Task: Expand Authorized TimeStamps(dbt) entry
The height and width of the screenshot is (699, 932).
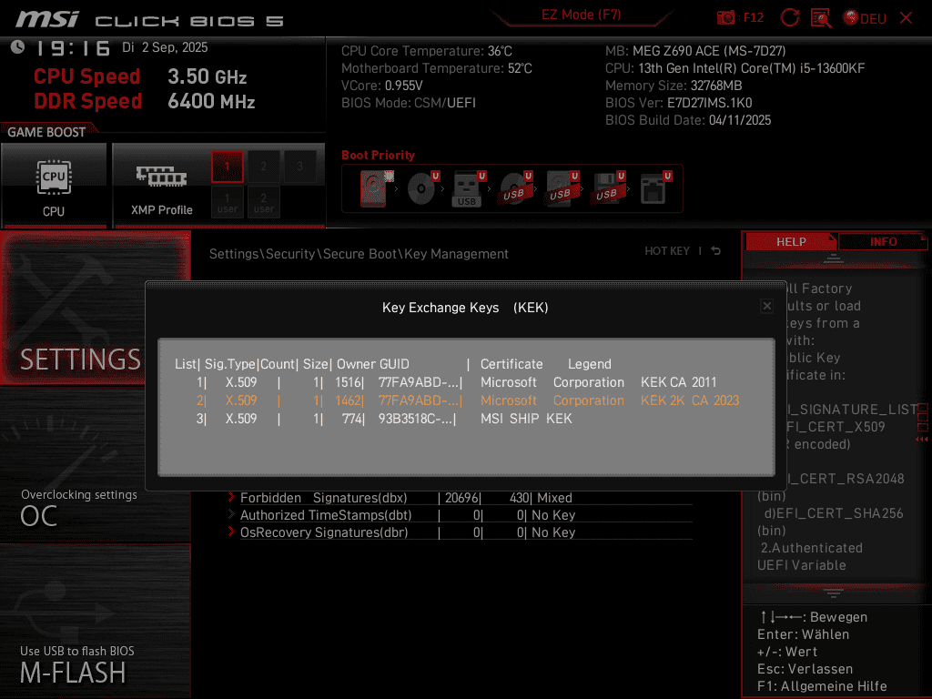Action: 460,515
